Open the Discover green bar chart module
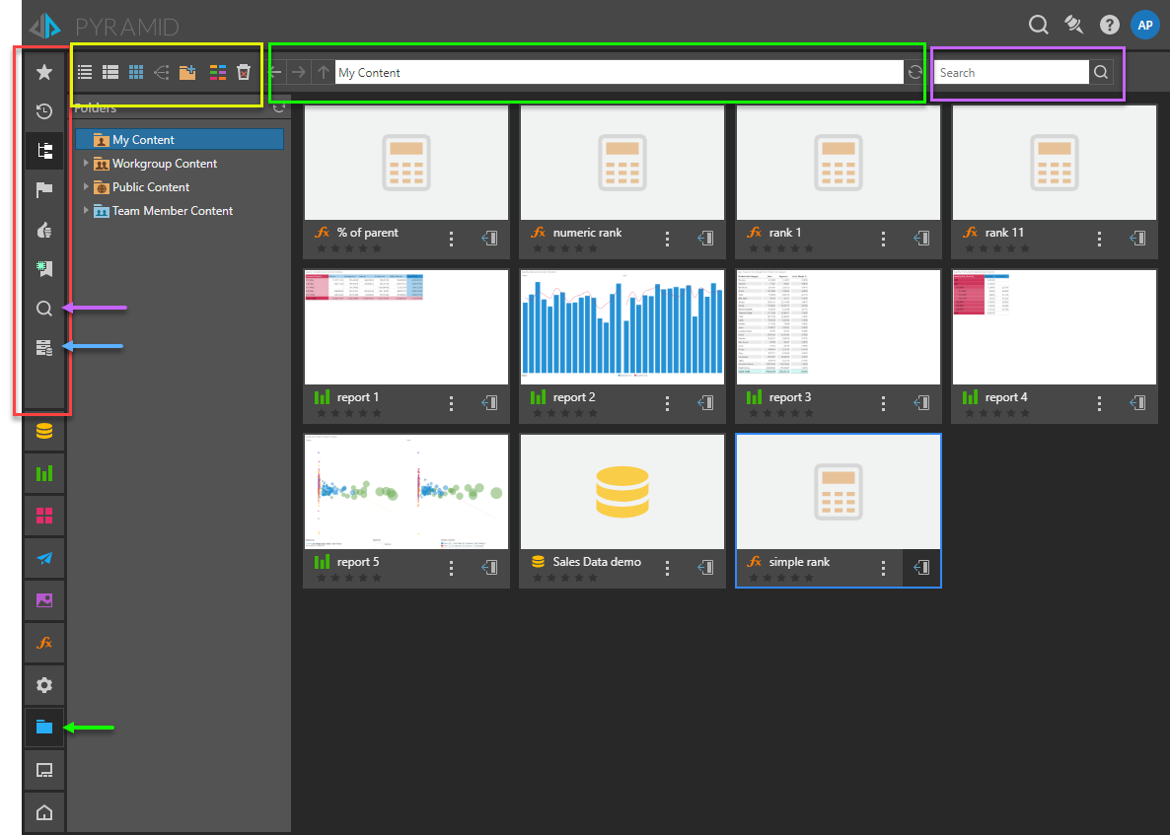This screenshot has width=1170, height=835. (43, 473)
